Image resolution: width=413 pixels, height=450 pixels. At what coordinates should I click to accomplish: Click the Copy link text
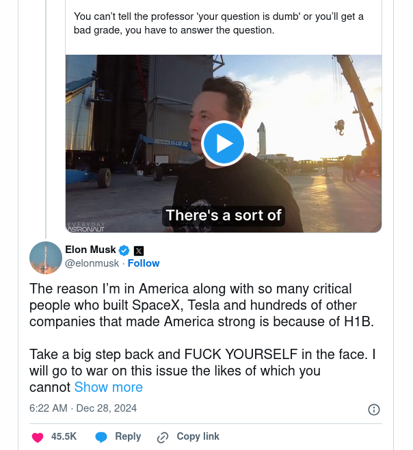[x=198, y=436]
